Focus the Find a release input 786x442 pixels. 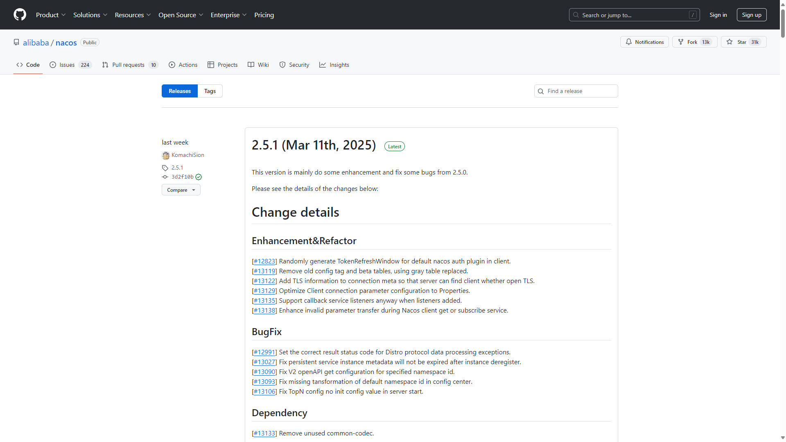(x=576, y=91)
